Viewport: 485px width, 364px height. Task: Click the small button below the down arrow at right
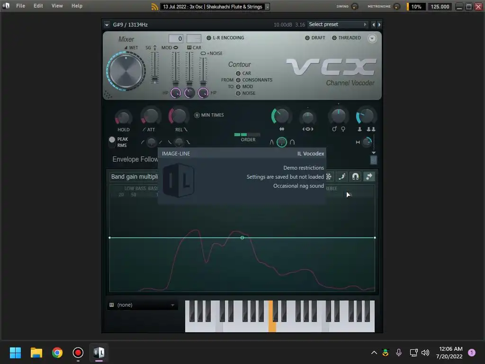pos(374,160)
